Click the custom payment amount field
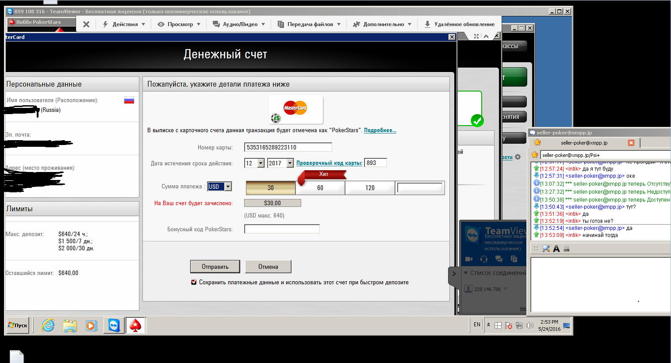671x363 pixels. 420,188
